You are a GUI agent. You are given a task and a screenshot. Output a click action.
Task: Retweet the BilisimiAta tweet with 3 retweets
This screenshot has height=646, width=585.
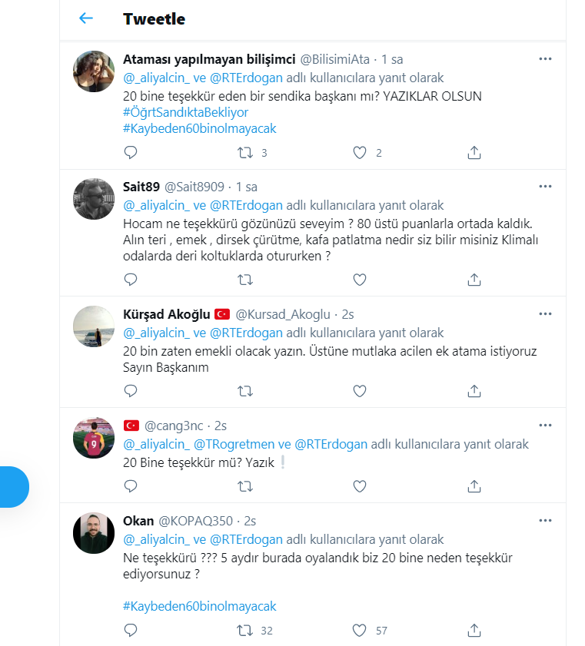(x=245, y=153)
